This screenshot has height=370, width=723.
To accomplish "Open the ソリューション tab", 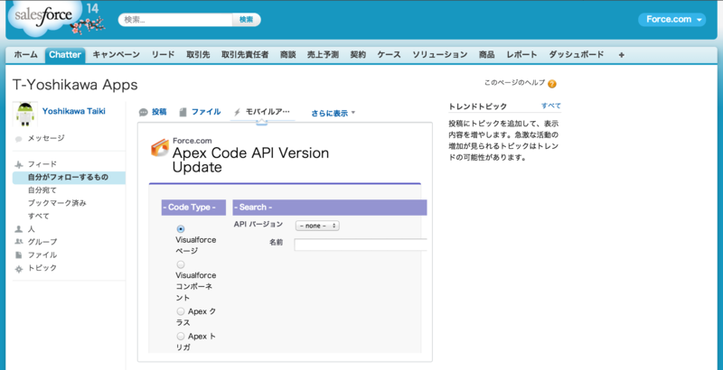I will point(439,54).
